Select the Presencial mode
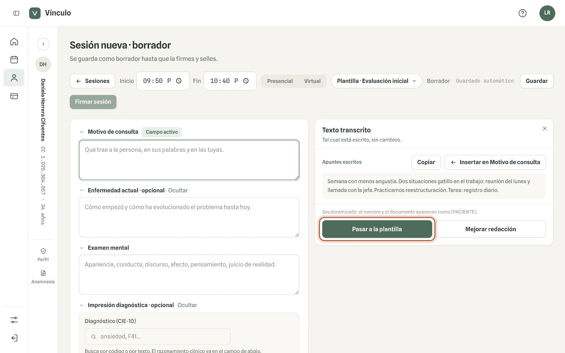Screen dimensions: 565x353 click(x=280, y=81)
